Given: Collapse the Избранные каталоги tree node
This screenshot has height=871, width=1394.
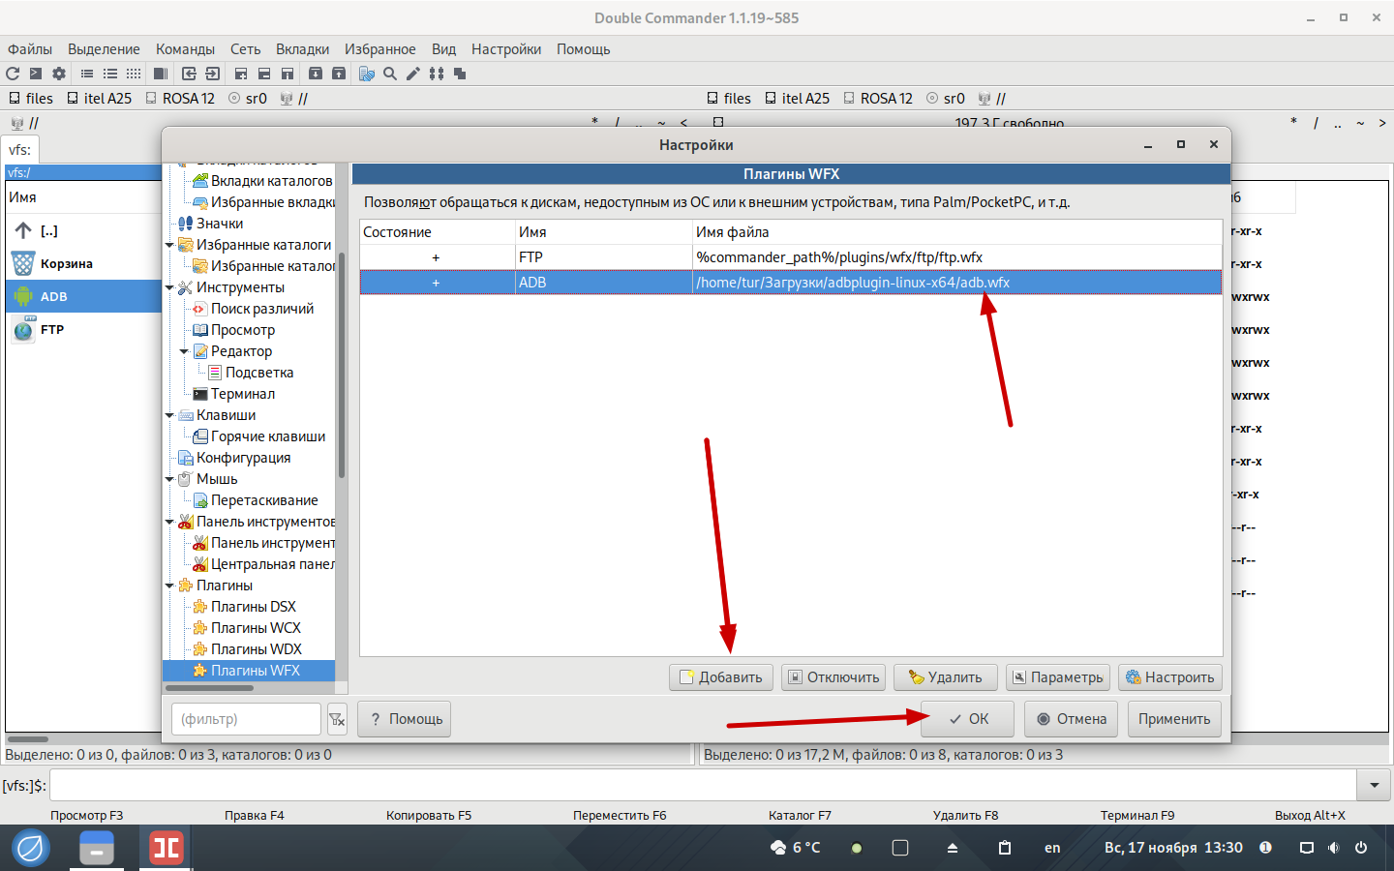Looking at the screenshot, I should point(170,245).
